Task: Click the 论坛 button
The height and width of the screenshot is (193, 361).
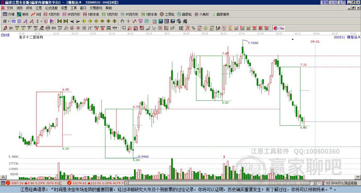Action: point(334,2)
